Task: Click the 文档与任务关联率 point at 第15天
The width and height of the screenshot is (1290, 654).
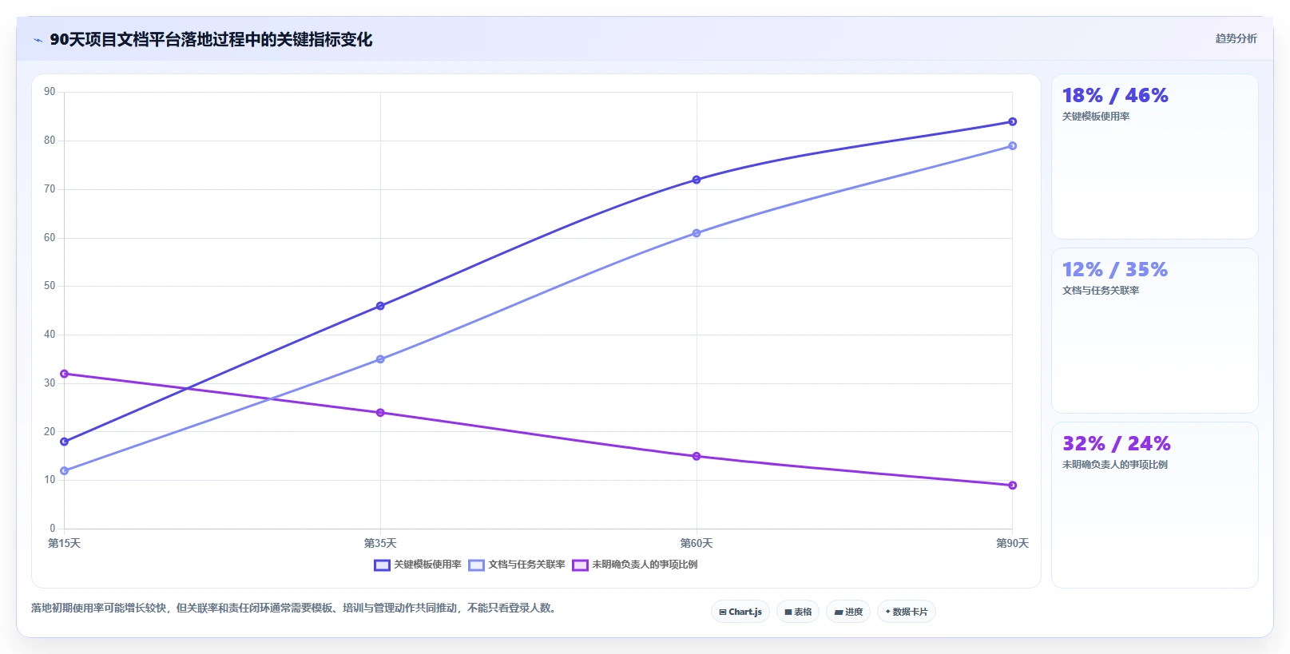Action: coord(65,470)
